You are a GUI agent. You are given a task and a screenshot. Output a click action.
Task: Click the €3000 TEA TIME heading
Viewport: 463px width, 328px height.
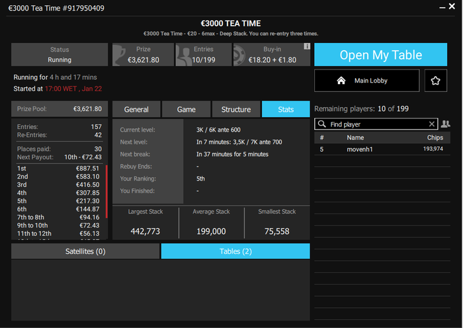[231, 23]
